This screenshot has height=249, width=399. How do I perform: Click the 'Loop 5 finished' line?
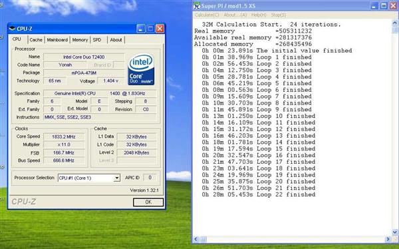[x=257, y=83]
